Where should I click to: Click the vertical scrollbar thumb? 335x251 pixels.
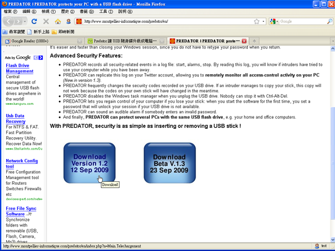333,163
